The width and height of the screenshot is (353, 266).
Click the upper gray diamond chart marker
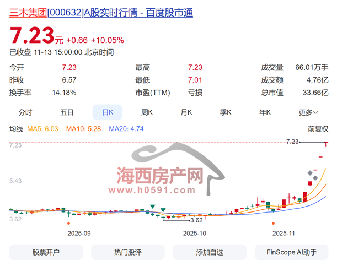[311, 173]
